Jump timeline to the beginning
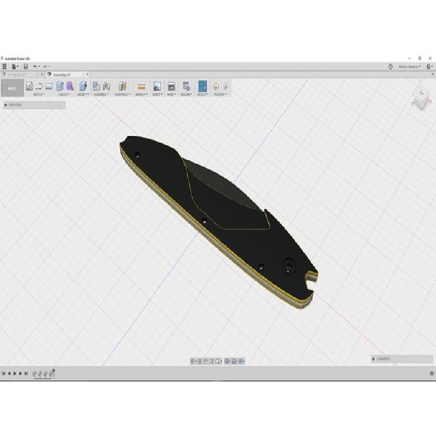 coord(4,373)
